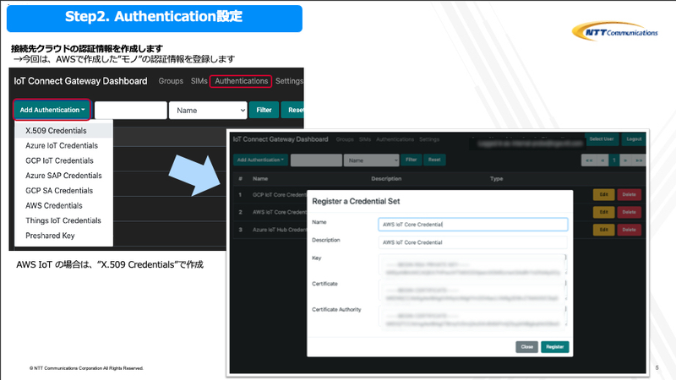Image resolution: width=676 pixels, height=380 pixels.
Task: Edit the AWS IoT Core Credential row
Action: point(603,213)
